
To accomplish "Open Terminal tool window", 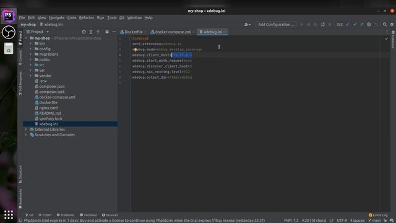I will coord(88,215).
